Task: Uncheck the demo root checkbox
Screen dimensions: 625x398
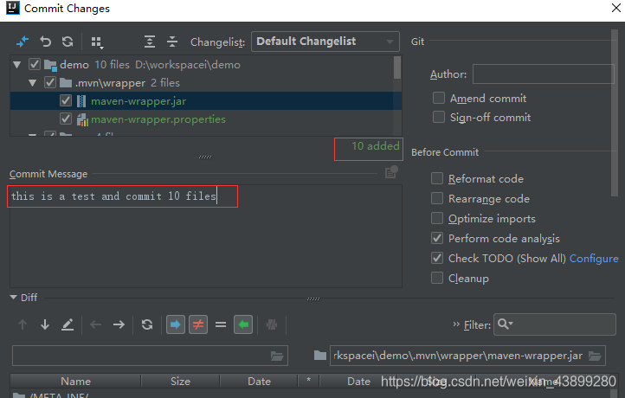Action: click(x=35, y=64)
